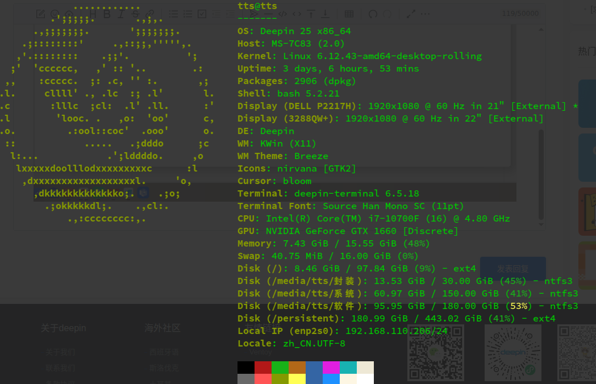Insert a numbered list in the editor

[187, 14]
